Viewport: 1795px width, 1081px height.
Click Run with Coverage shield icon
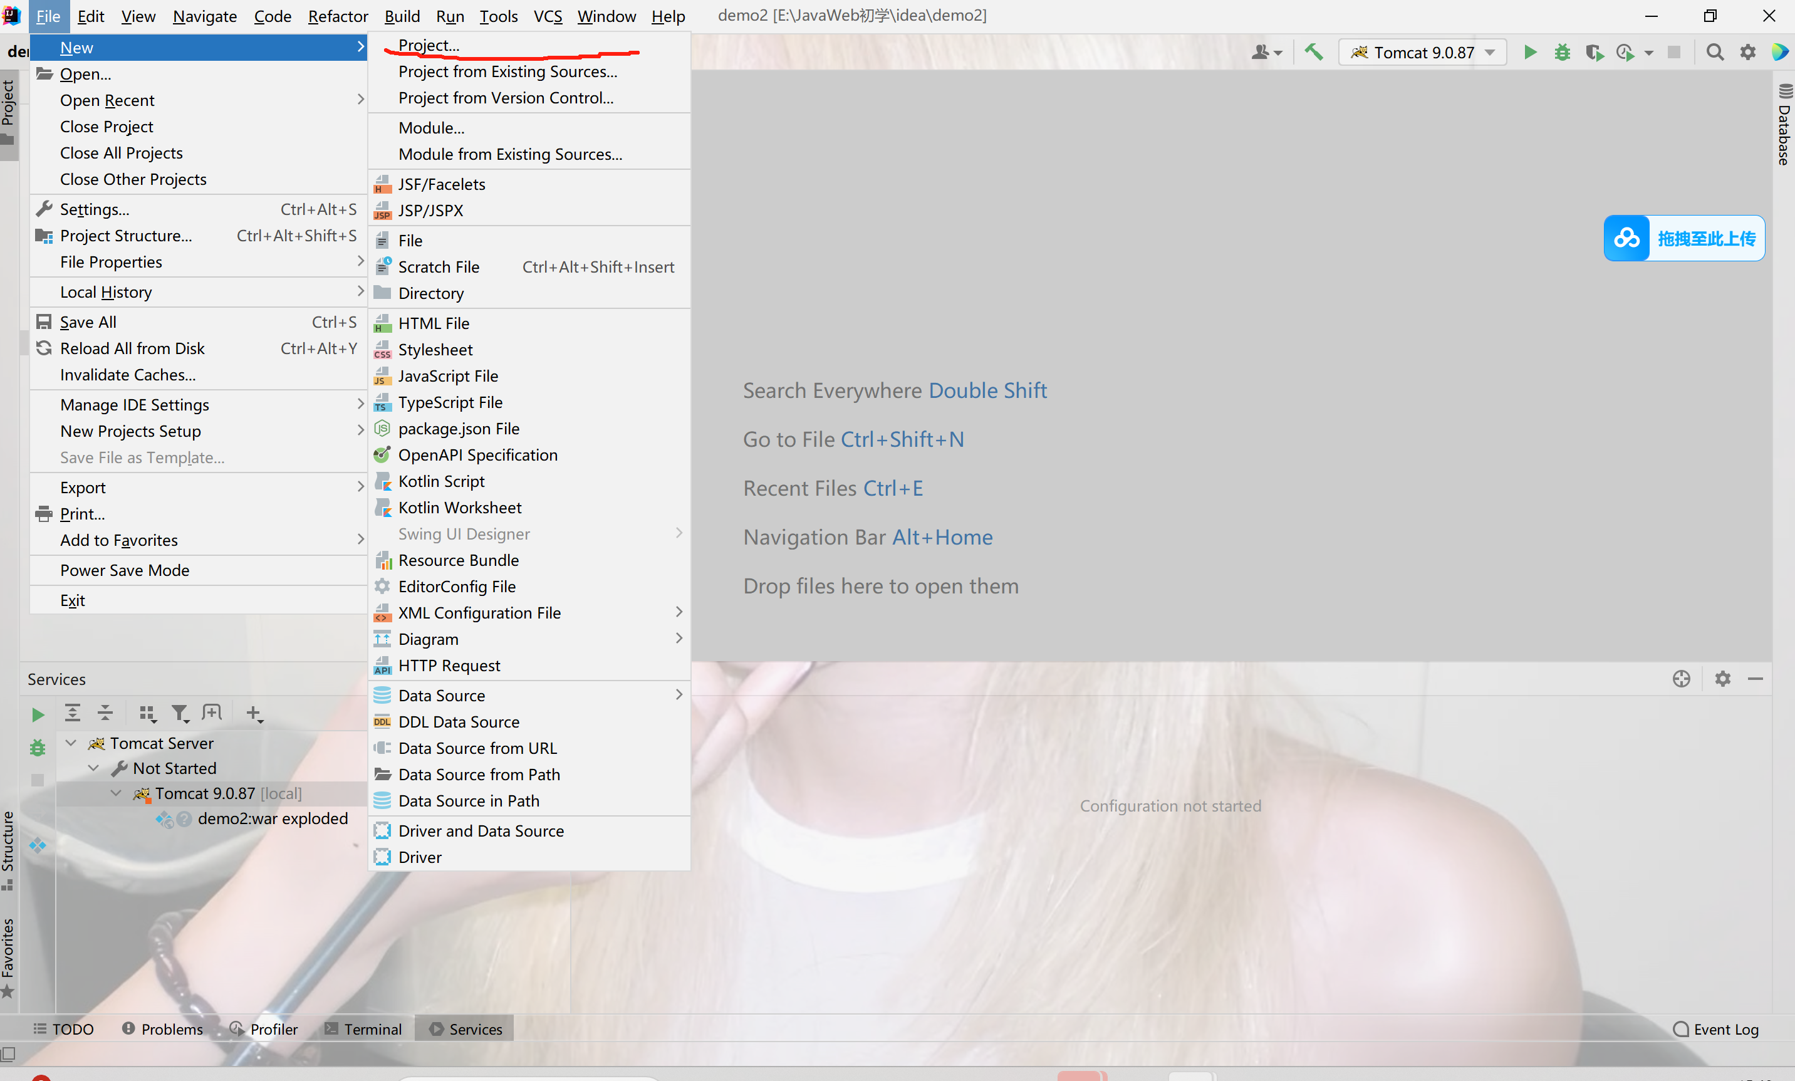(x=1594, y=52)
